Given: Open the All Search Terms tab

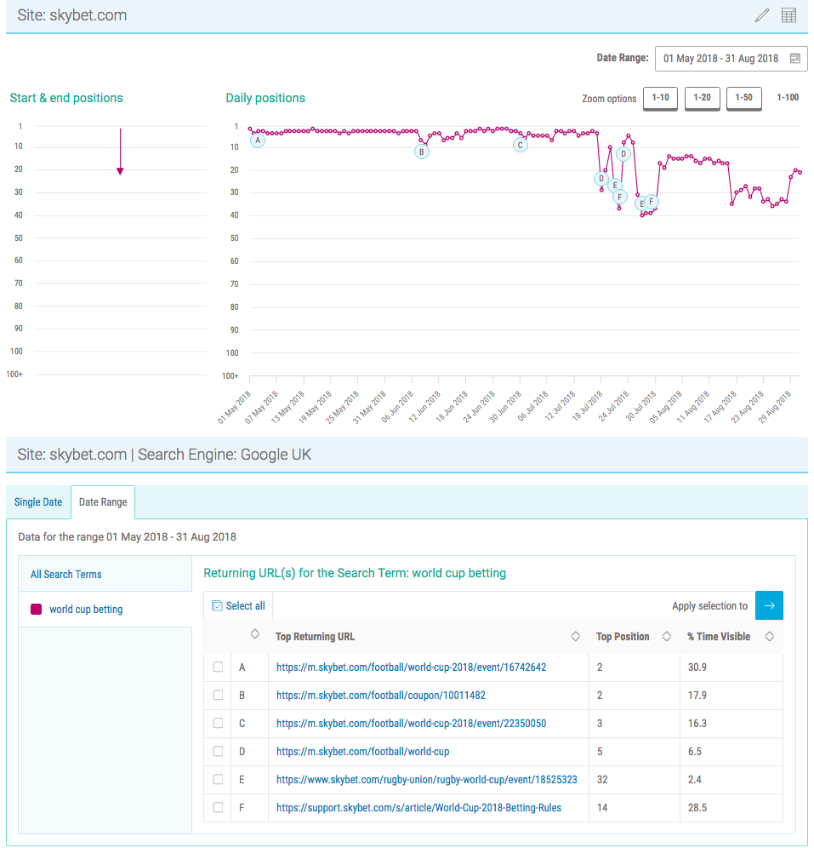Looking at the screenshot, I should pyautogui.click(x=105, y=575).
